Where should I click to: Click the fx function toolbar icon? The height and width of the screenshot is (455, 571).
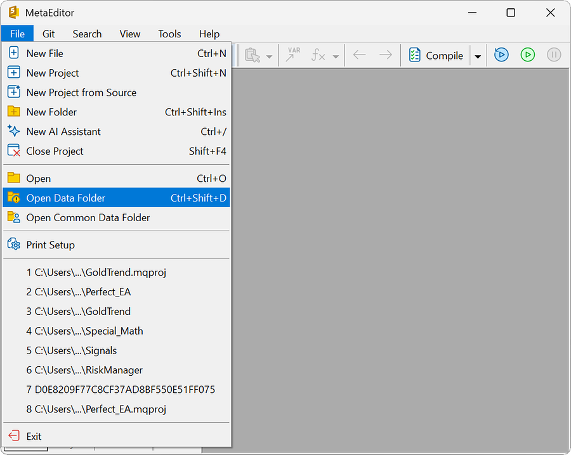coord(318,55)
